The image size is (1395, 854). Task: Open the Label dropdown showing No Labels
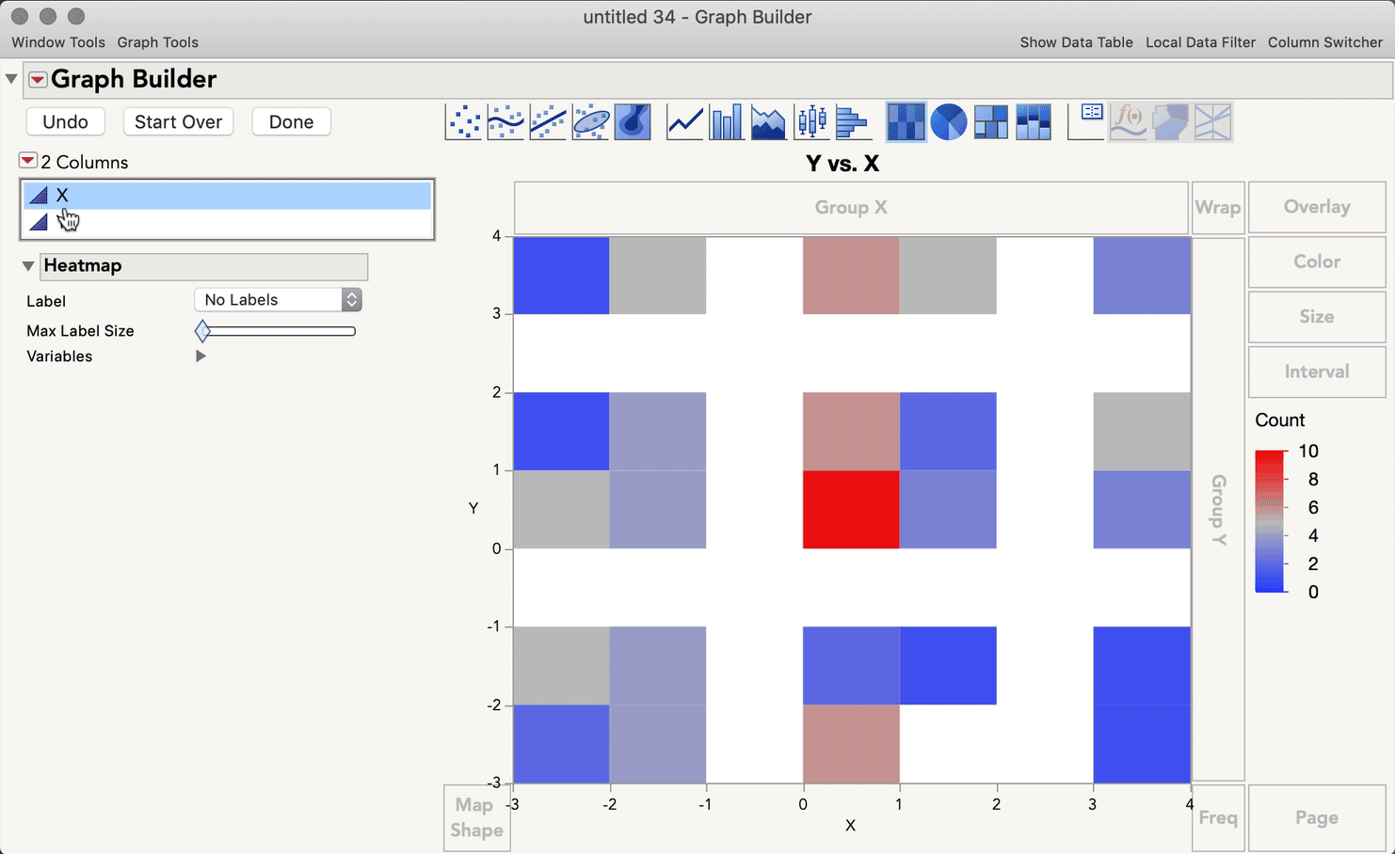[x=278, y=299]
